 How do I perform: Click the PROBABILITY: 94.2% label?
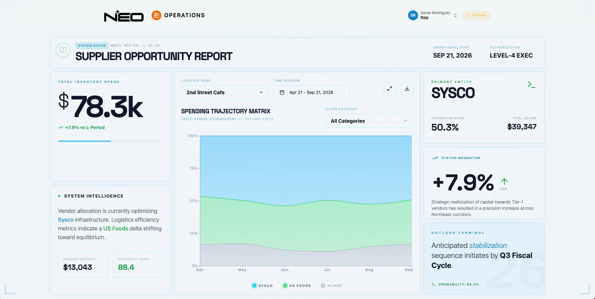(459, 284)
